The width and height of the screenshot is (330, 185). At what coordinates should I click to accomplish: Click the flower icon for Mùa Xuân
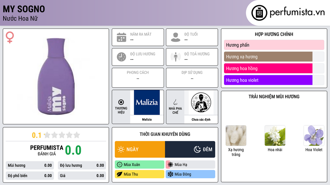click(120, 165)
